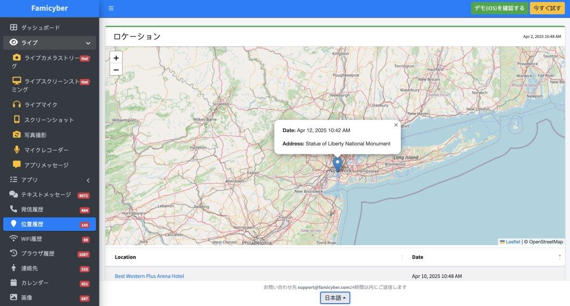
Task: Click the 451 badge on カレンダー
Action: point(85,284)
